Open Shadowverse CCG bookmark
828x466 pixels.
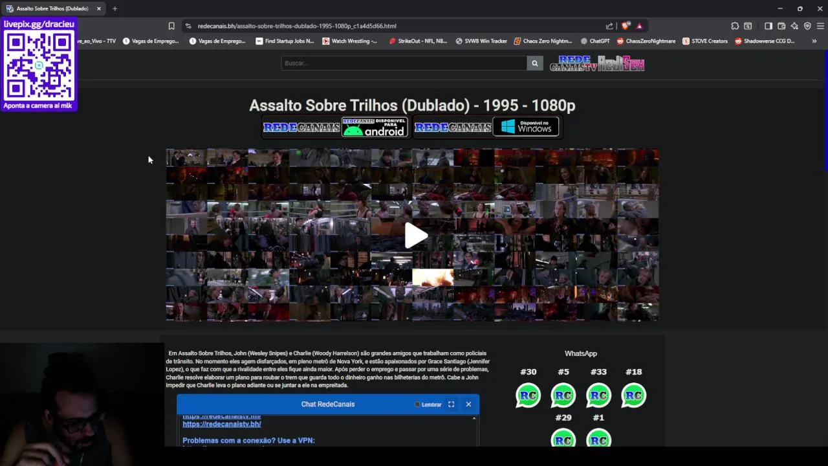click(765, 41)
